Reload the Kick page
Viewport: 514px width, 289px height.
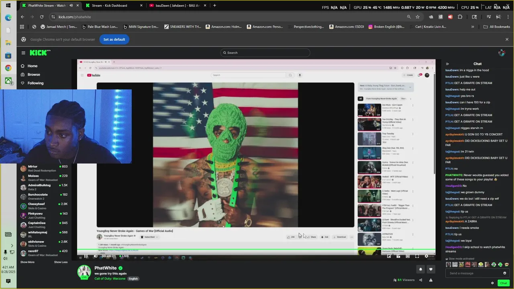click(x=42, y=17)
